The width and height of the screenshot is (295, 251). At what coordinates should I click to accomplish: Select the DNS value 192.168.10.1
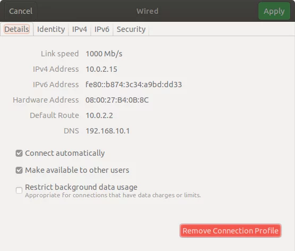click(x=108, y=131)
